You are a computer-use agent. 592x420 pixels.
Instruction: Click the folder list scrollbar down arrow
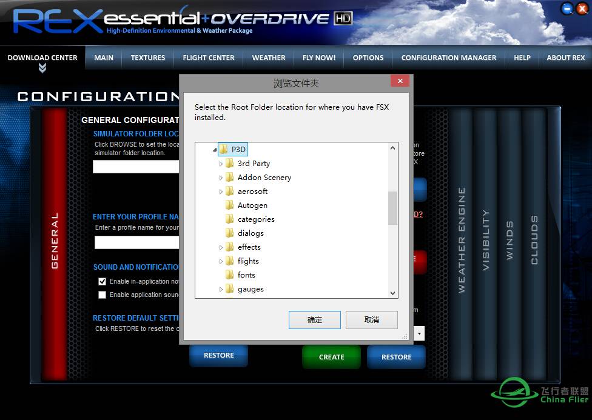tap(393, 293)
